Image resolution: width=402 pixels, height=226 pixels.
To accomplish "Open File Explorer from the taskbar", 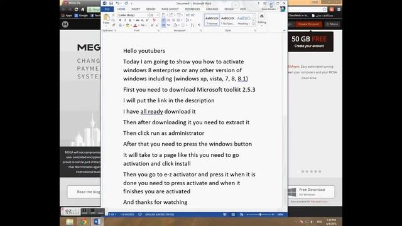I will pyautogui.click(x=70, y=222).
